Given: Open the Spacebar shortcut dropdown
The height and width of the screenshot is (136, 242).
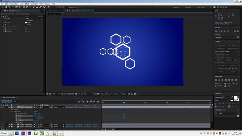Looking at the screenshot, I should (x=225, y=37).
